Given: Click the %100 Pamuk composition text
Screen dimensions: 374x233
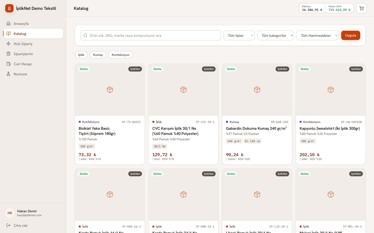Looking at the screenshot, I should tap(88, 139).
